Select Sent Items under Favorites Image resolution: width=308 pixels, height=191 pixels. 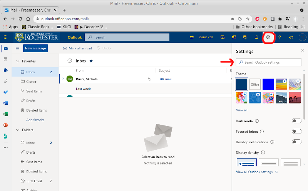click(x=34, y=91)
